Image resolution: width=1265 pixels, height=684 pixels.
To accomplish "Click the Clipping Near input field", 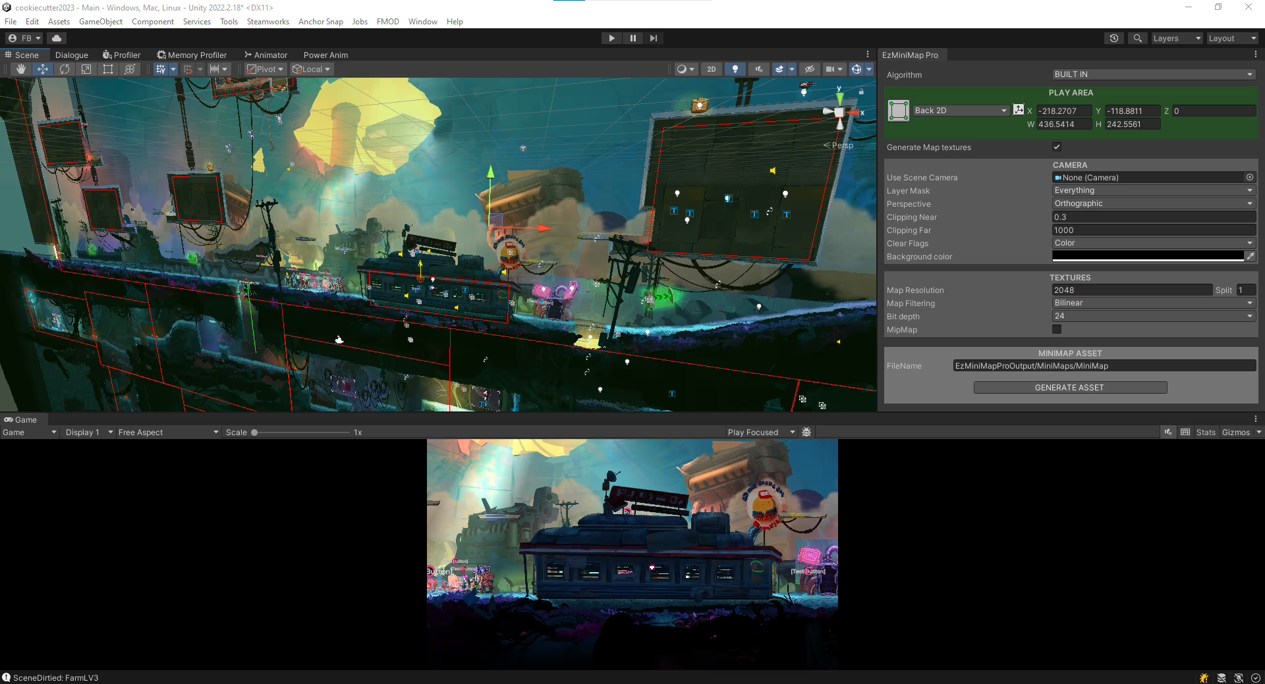I will click(x=1154, y=217).
